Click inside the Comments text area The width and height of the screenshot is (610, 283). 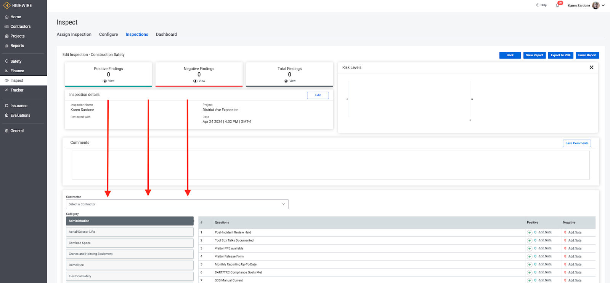[331, 165]
